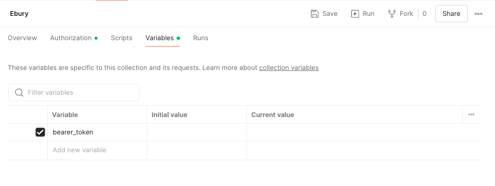Switch to the Overview tab
Screen dimensions: 495x186
tap(22, 38)
